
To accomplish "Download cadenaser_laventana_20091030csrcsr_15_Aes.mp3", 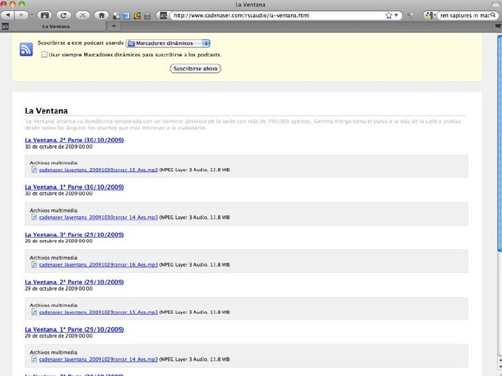I will (99, 170).
